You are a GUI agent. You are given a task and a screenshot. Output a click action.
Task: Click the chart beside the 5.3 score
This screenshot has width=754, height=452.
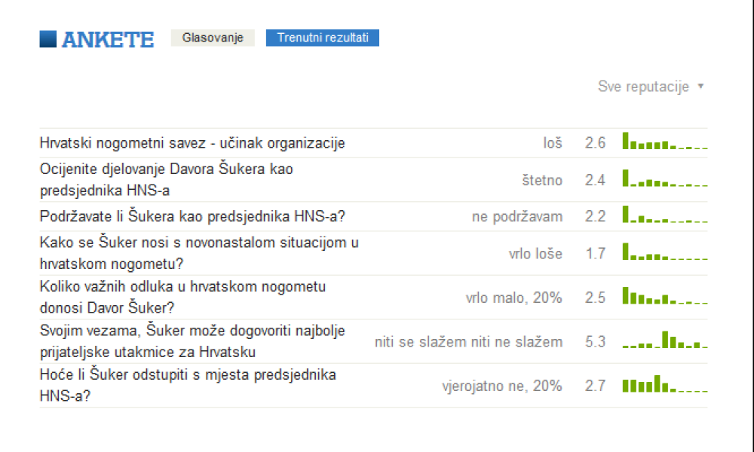[664, 340]
